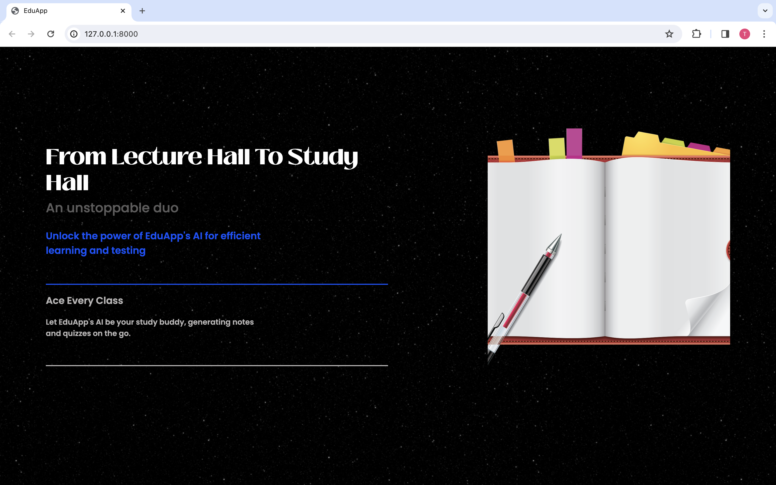
Task: Open Chrome three-dot menu
Action: [764, 34]
